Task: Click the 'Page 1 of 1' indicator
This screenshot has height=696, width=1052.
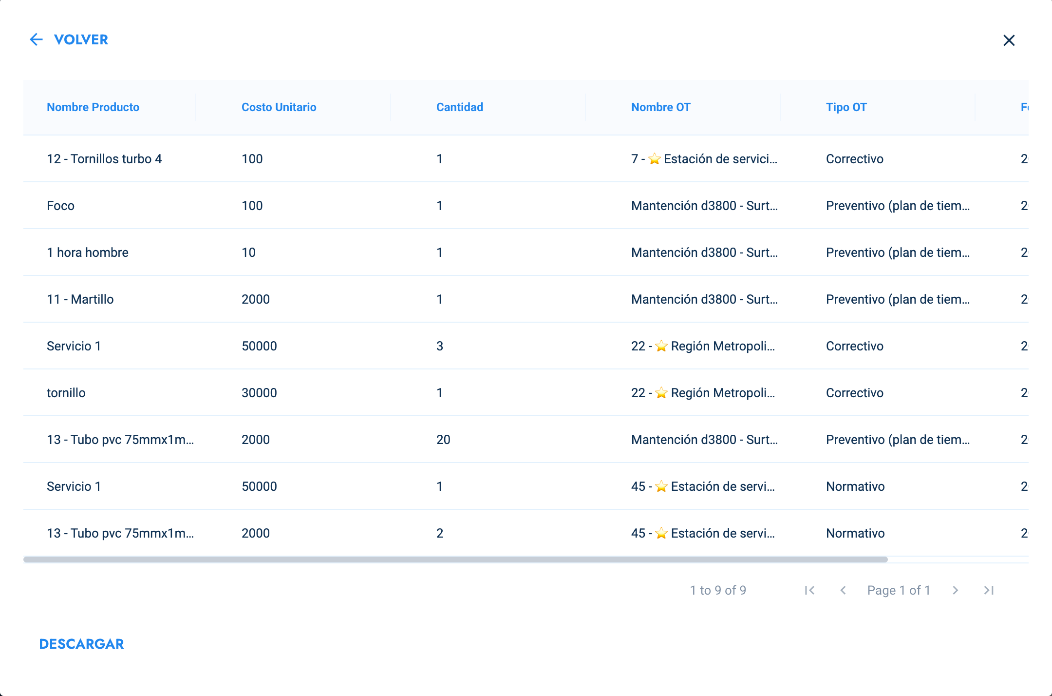Action: tap(899, 590)
